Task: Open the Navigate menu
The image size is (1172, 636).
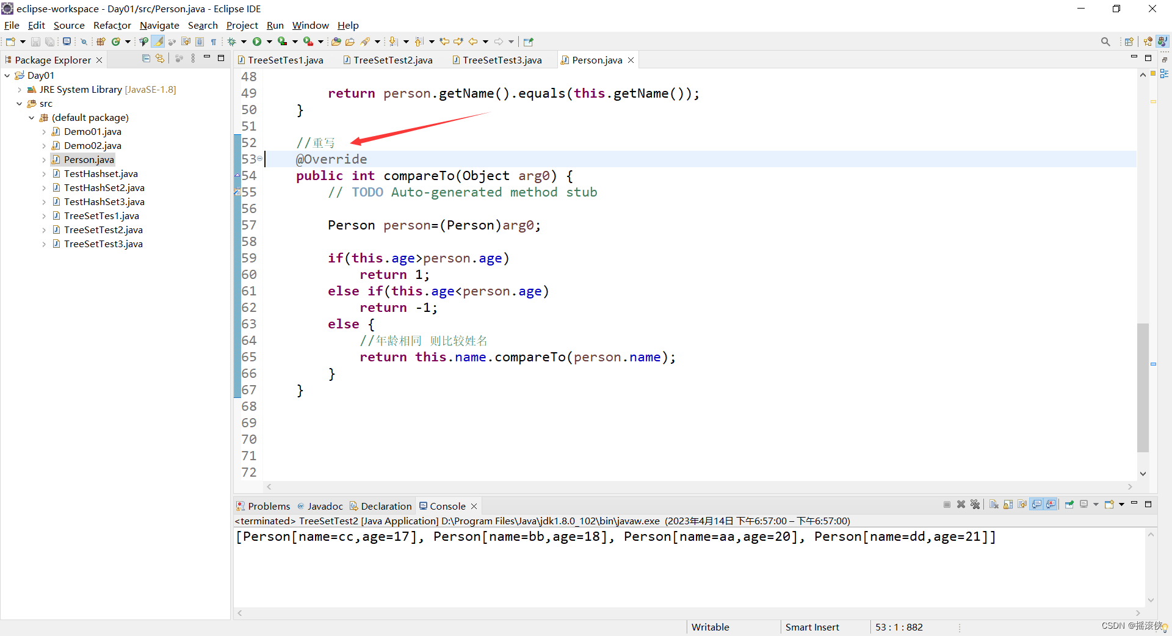Action: pos(159,25)
